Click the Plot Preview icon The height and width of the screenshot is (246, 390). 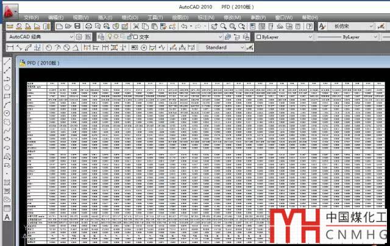[x=97, y=26]
